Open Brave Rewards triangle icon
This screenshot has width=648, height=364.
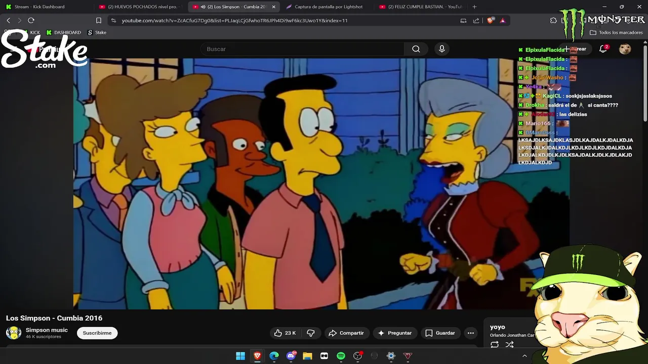tap(502, 20)
